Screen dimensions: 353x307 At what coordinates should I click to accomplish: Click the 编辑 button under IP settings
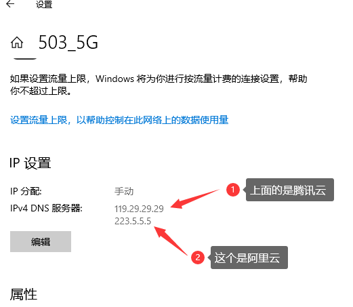pos(41,241)
